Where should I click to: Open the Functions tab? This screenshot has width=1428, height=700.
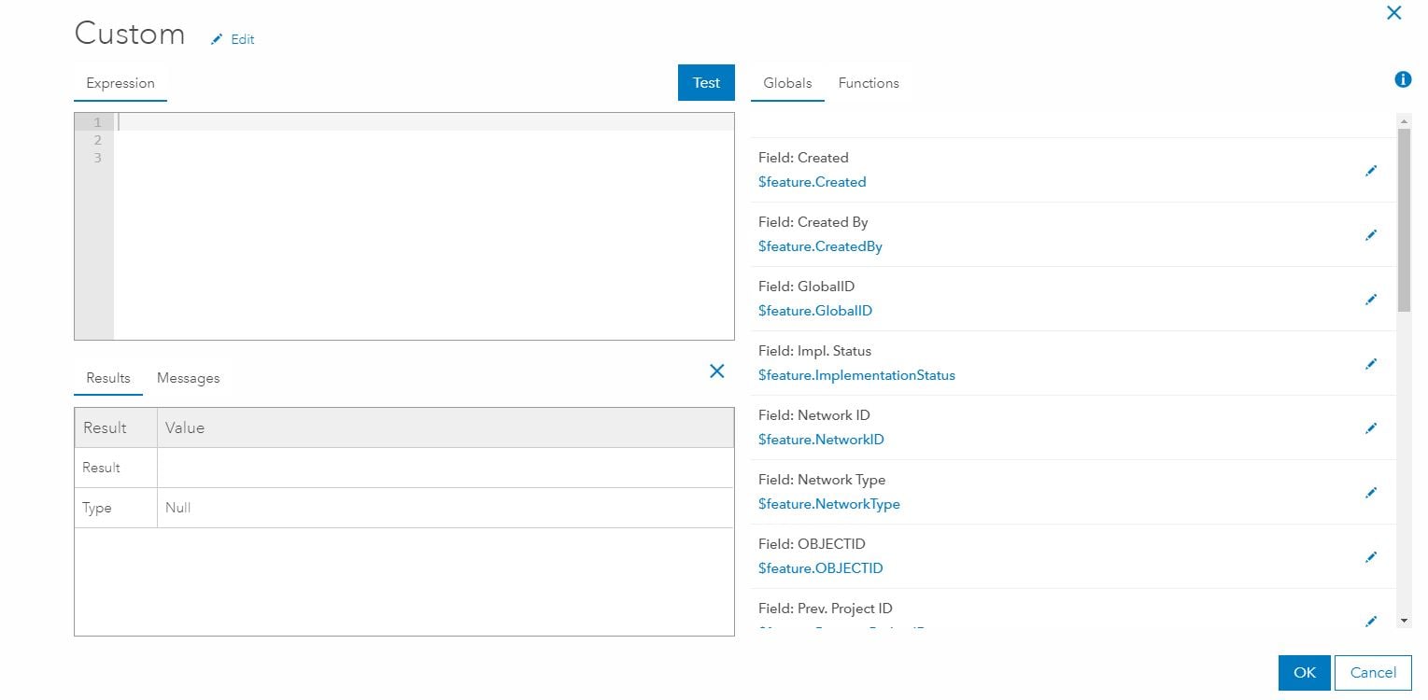point(869,83)
